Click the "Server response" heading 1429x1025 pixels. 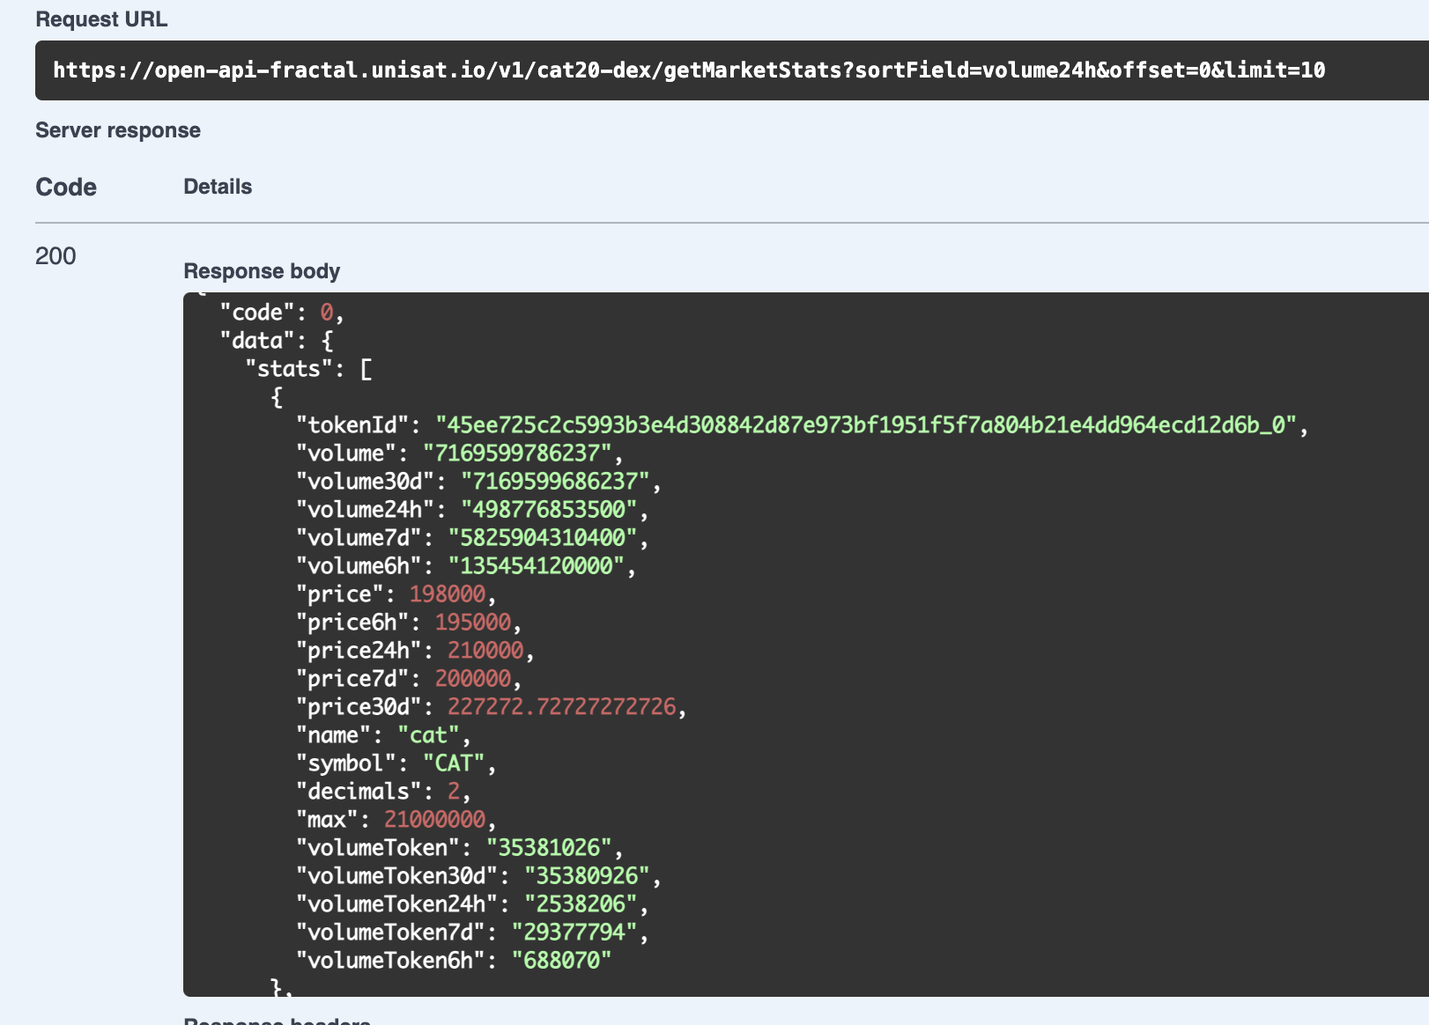coord(118,130)
